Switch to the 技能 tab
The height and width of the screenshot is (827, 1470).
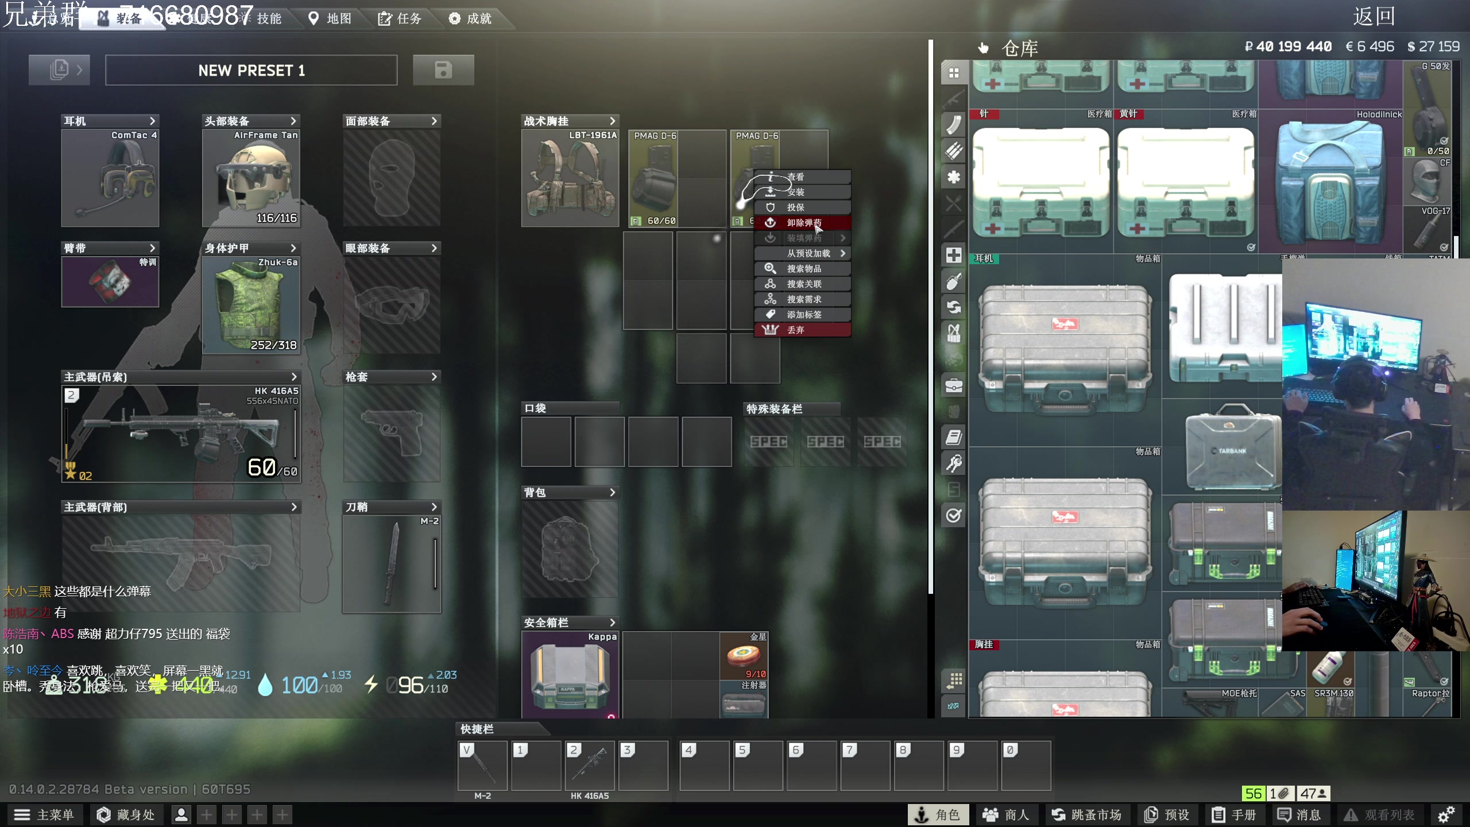coord(269,18)
